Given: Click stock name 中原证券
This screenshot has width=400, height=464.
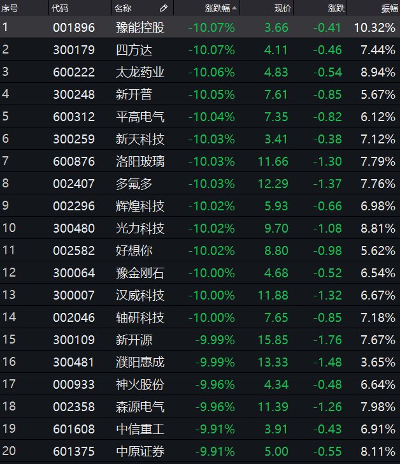Looking at the screenshot, I should [x=140, y=451].
